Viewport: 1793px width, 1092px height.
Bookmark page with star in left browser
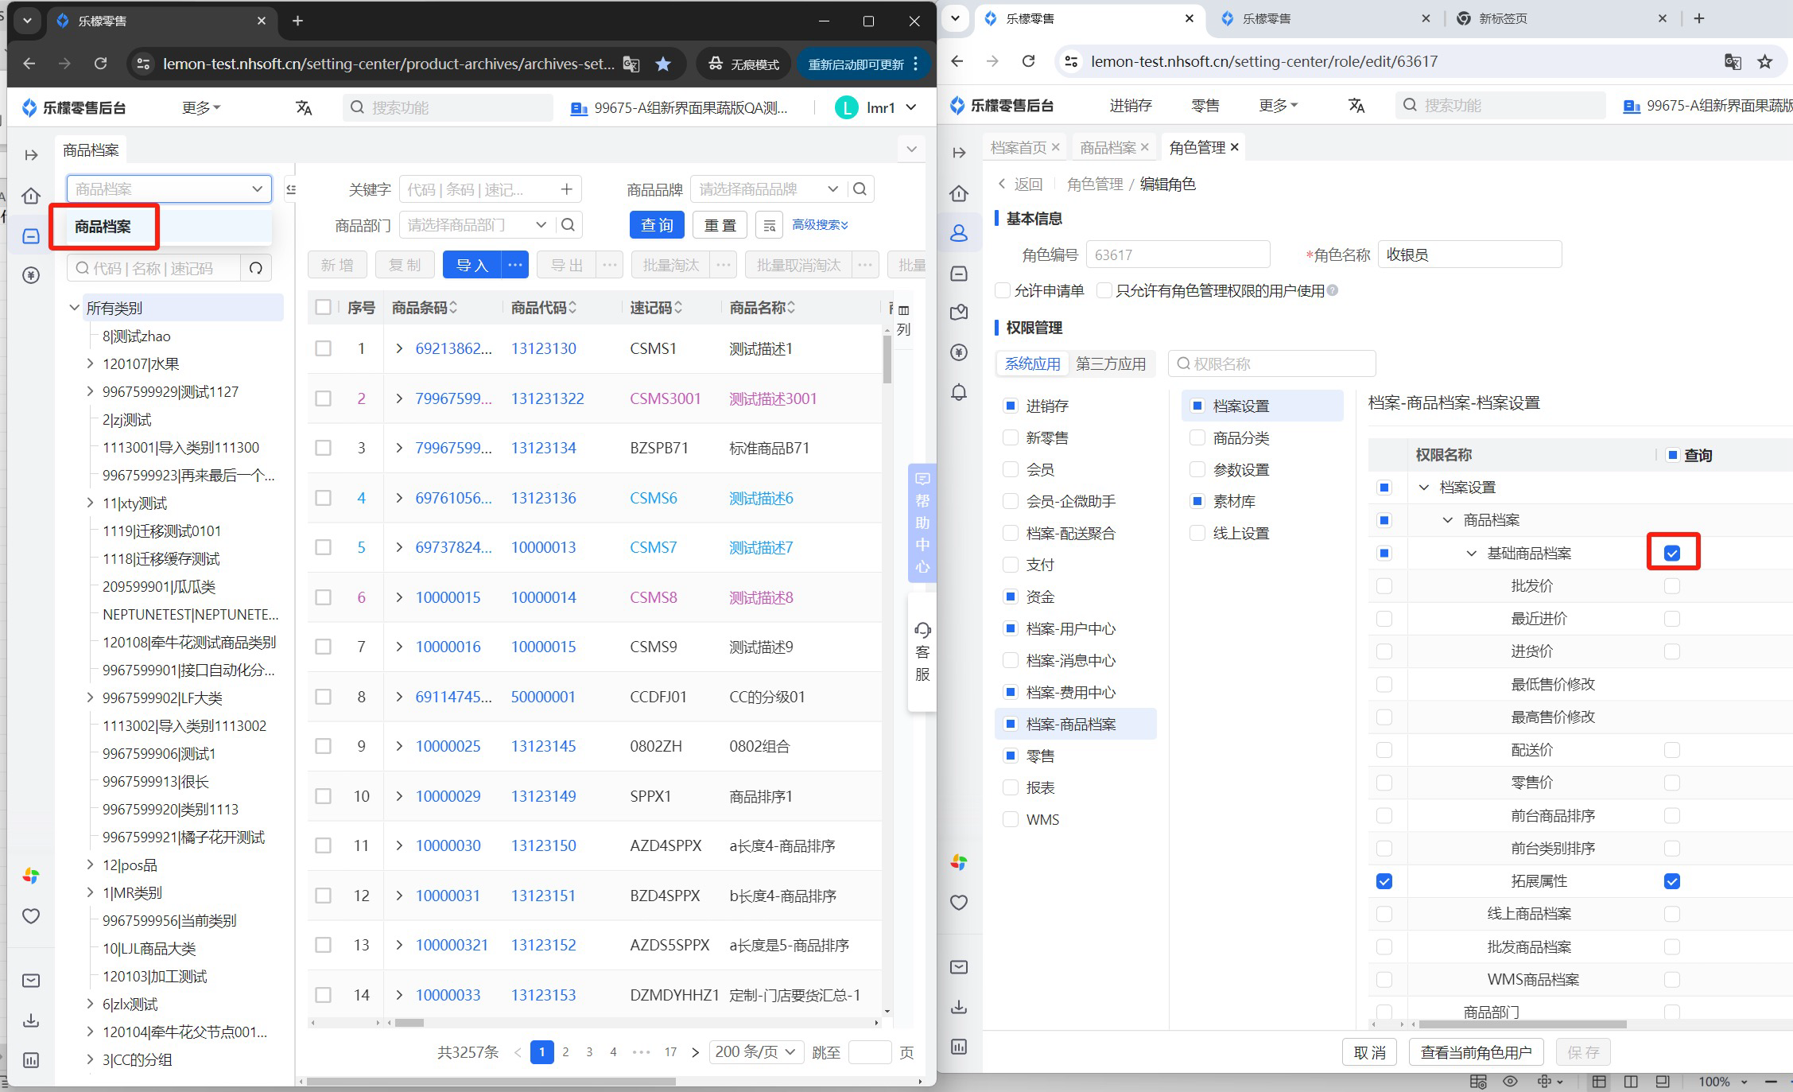(663, 64)
